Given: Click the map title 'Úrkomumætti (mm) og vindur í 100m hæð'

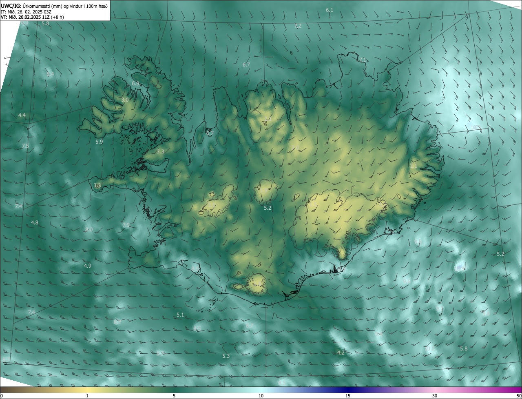Looking at the screenshot, I should [65, 6].
